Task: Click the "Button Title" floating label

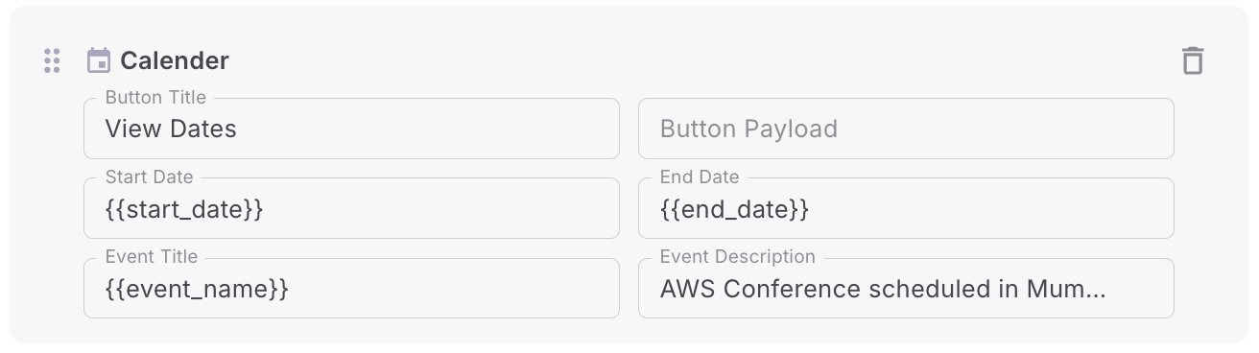Action: (x=155, y=97)
